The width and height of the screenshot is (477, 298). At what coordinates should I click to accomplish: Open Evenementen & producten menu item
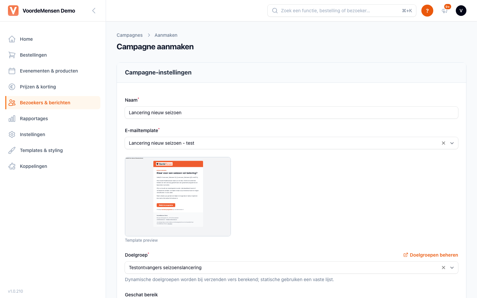[53, 71]
